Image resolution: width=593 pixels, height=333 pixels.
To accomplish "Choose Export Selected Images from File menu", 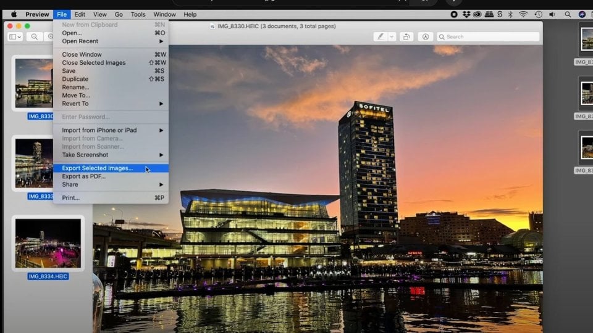I will (97, 168).
